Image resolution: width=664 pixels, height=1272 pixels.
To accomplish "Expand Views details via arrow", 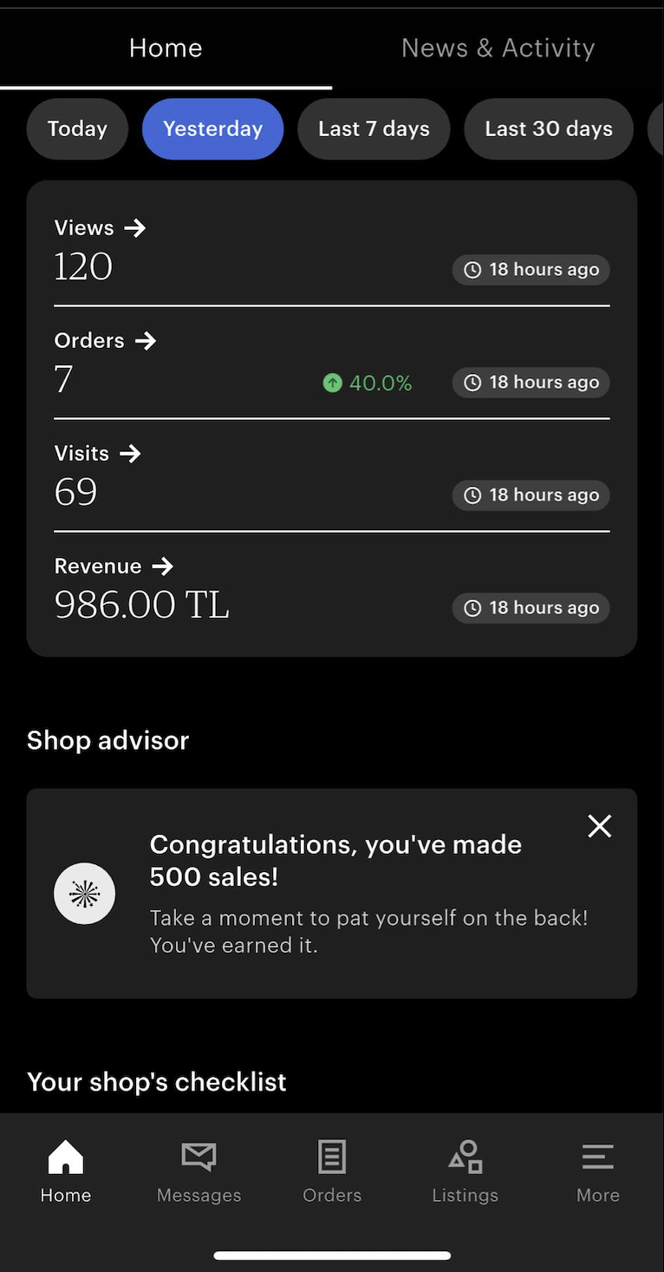I will click(x=134, y=228).
